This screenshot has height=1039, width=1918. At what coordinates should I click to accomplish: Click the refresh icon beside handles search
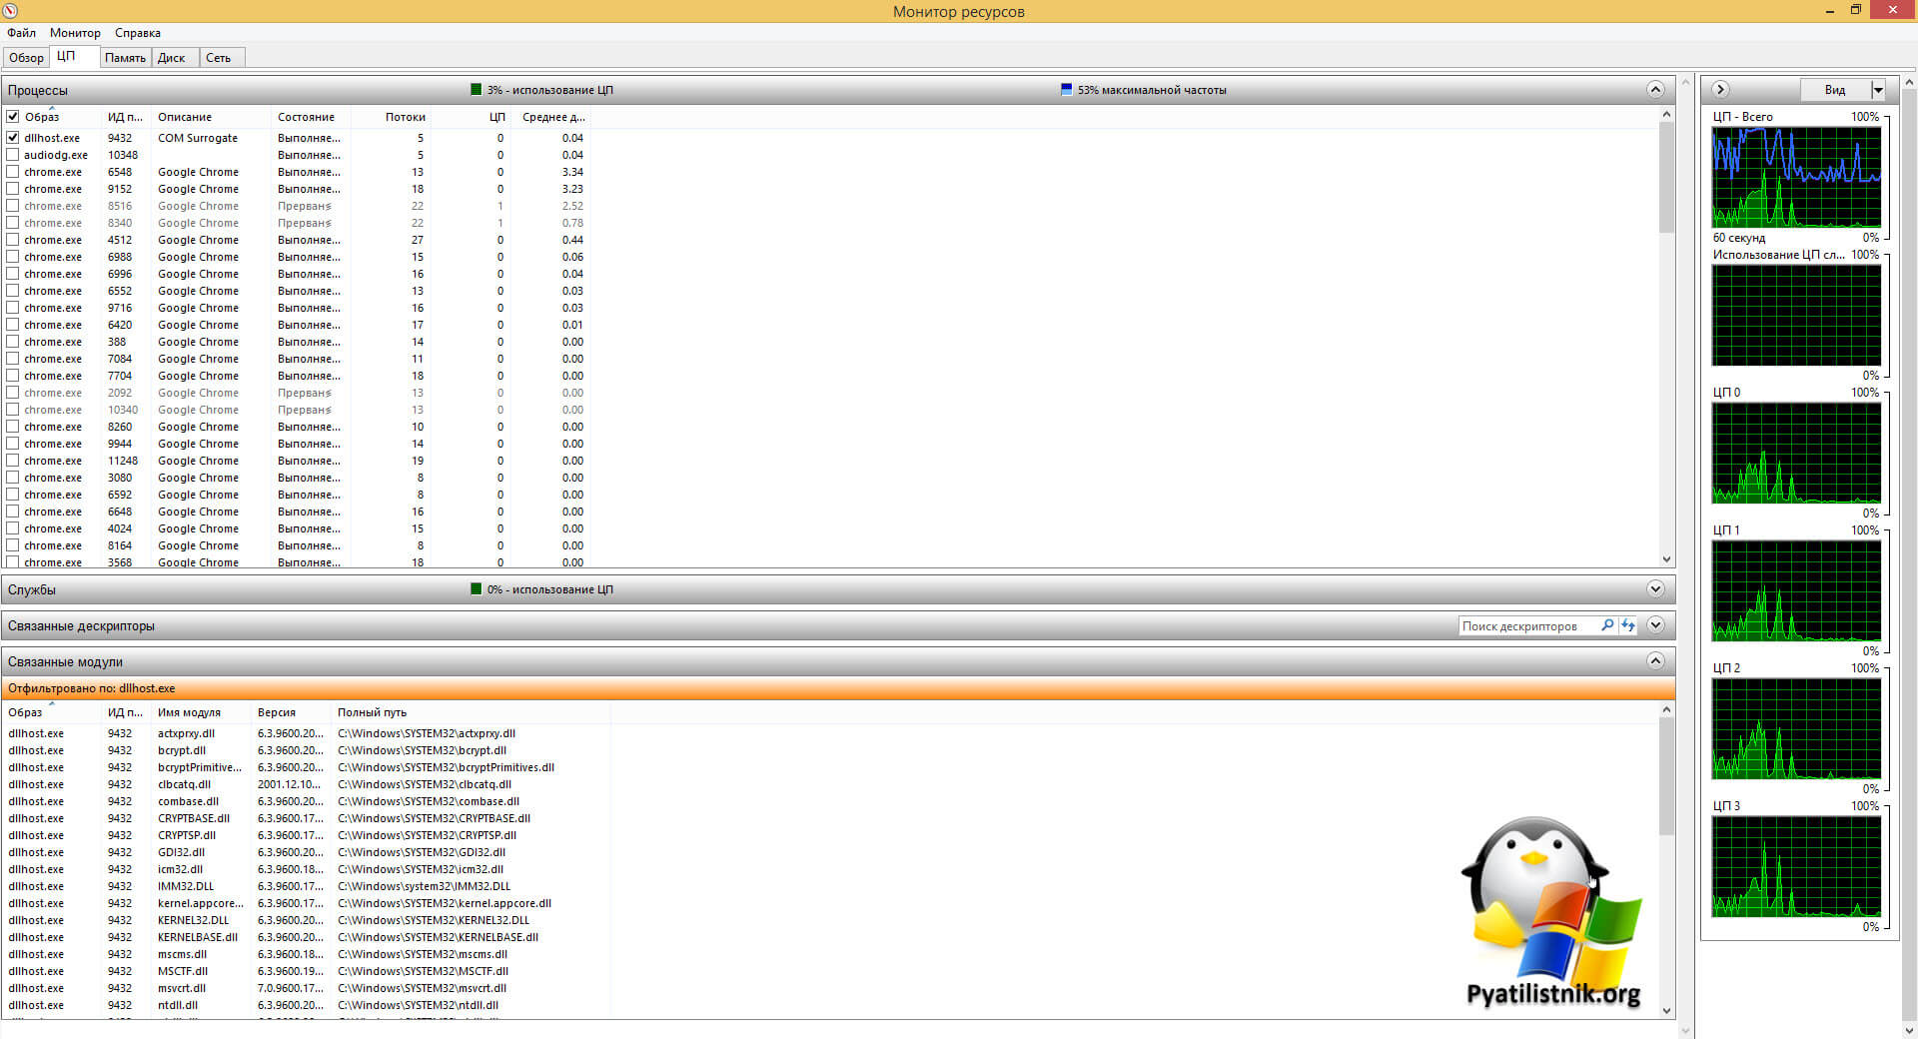click(x=1628, y=625)
